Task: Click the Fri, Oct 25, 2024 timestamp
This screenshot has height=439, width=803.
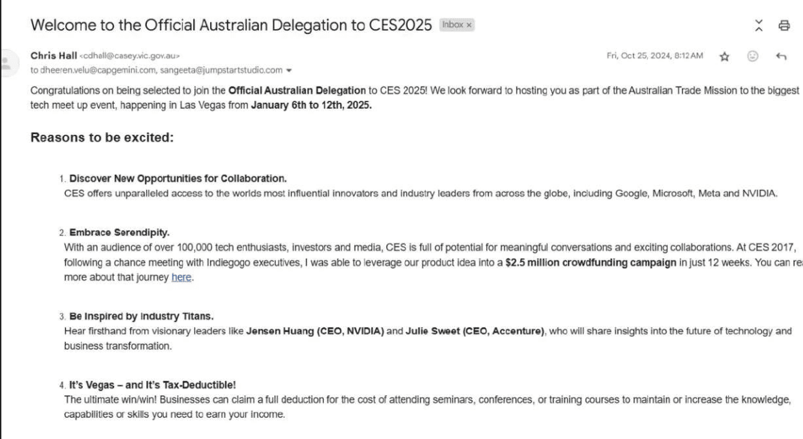Action: point(655,55)
